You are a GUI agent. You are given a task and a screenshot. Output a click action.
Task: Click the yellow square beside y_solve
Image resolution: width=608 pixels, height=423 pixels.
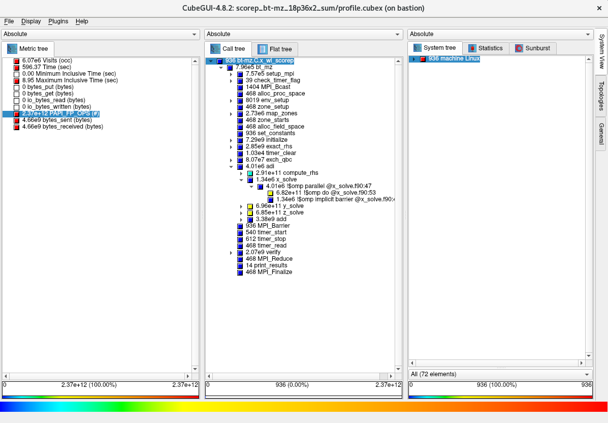click(x=250, y=206)
